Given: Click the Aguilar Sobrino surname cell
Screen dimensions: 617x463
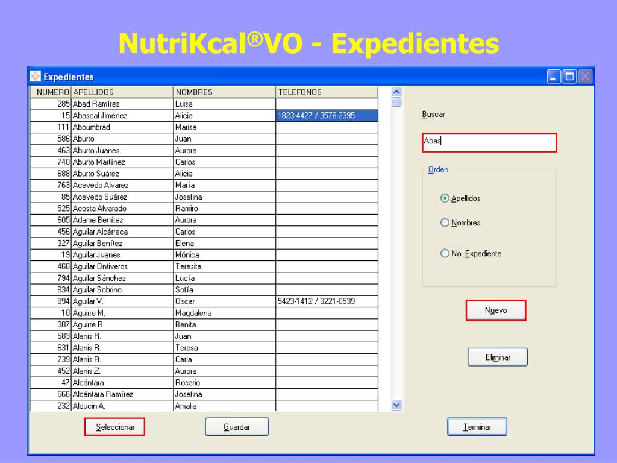Looking at the screenshot, I should click(122, 290).
